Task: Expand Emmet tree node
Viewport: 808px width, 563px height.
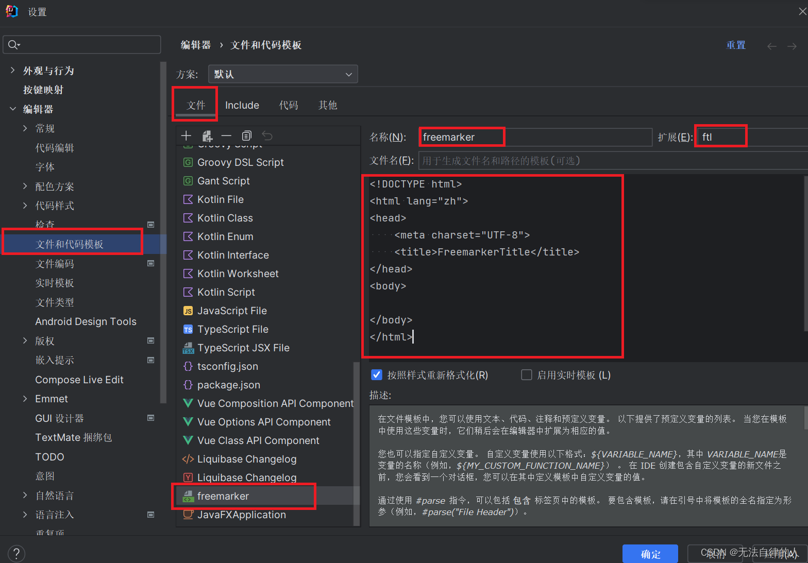Action: [x=25, y=399]
